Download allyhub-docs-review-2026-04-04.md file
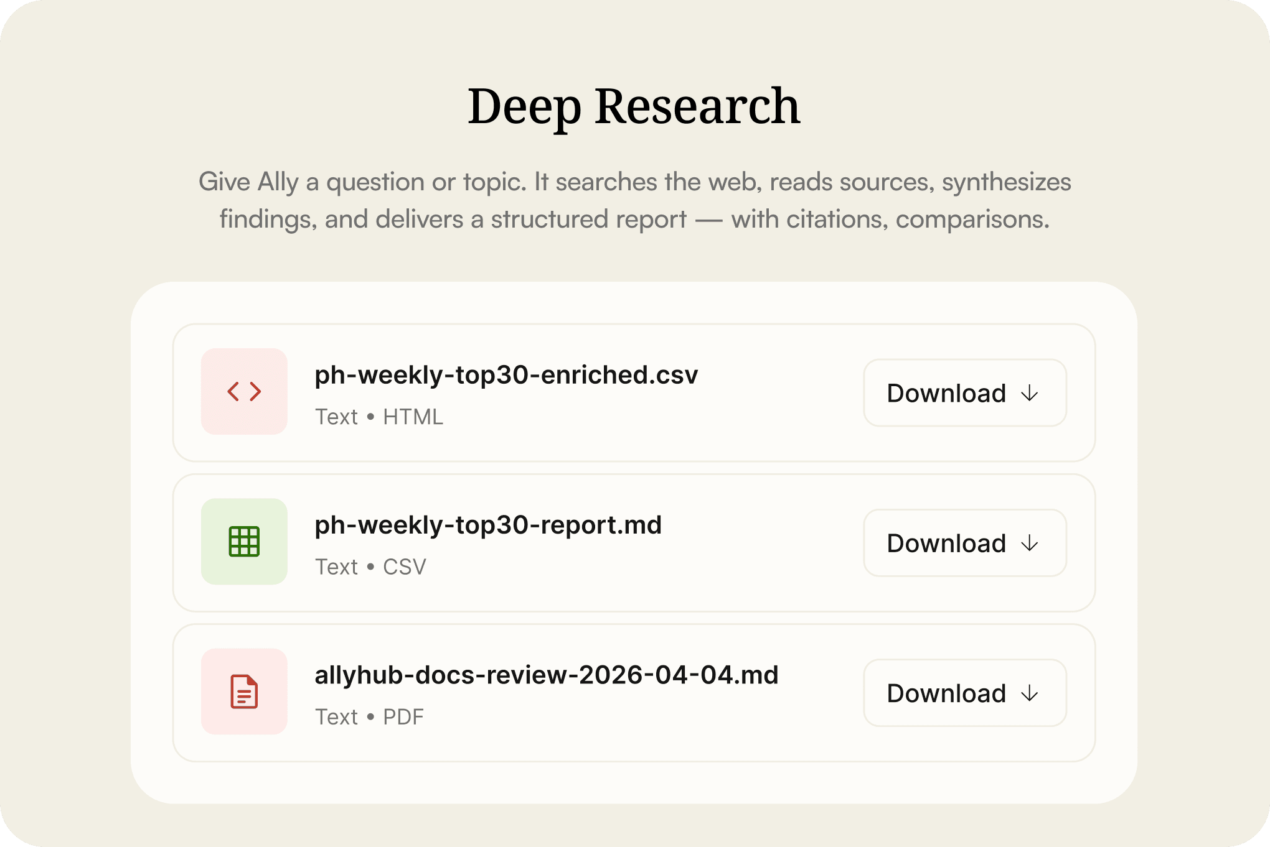The height and width of the screenshot is (847, 1270). pos(965,693)
